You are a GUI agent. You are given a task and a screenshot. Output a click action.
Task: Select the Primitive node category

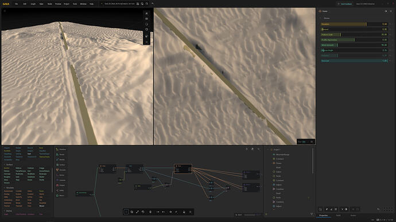61,149
